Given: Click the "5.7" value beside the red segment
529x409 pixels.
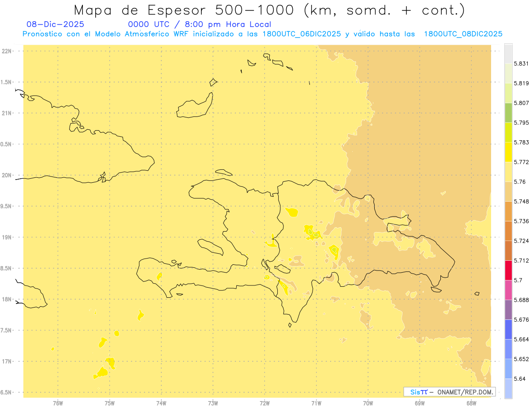Looking at the screenshot, I should click(518, 280).
